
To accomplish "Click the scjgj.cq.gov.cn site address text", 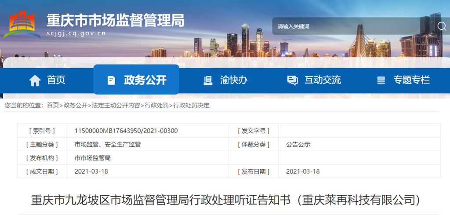I will tap(76, 33).
